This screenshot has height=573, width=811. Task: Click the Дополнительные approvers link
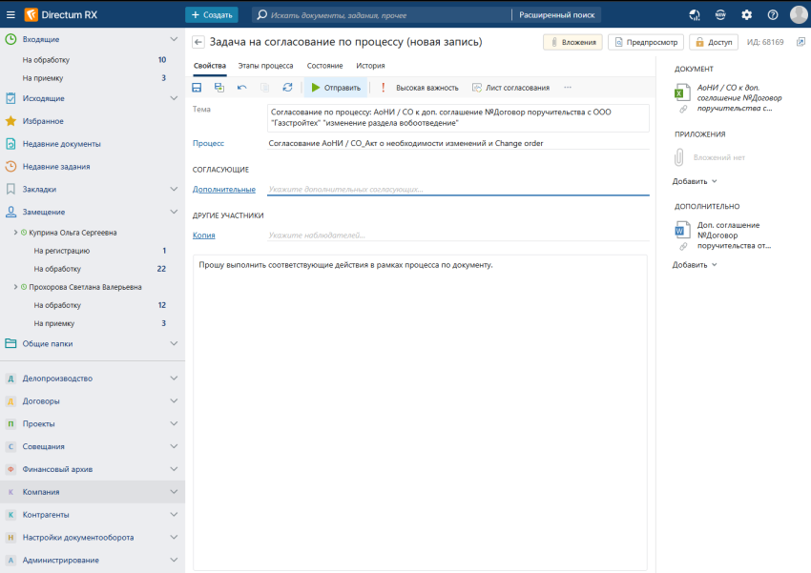pyautogui.click(x=224, y=190)
